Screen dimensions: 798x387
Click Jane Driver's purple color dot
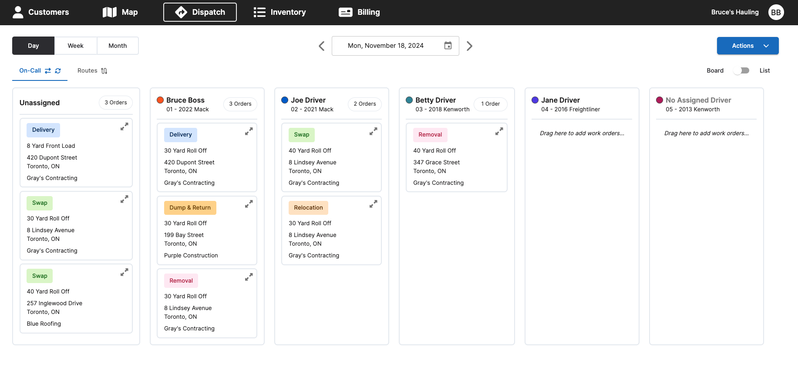coord(535,100)
